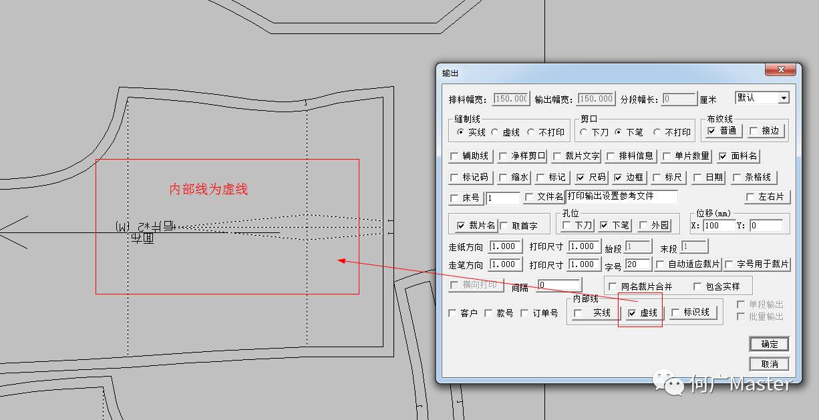This screenshot has width=819, height=420.
Task: Select 虚线 radio under 缝制线
Action: [496, 132]
